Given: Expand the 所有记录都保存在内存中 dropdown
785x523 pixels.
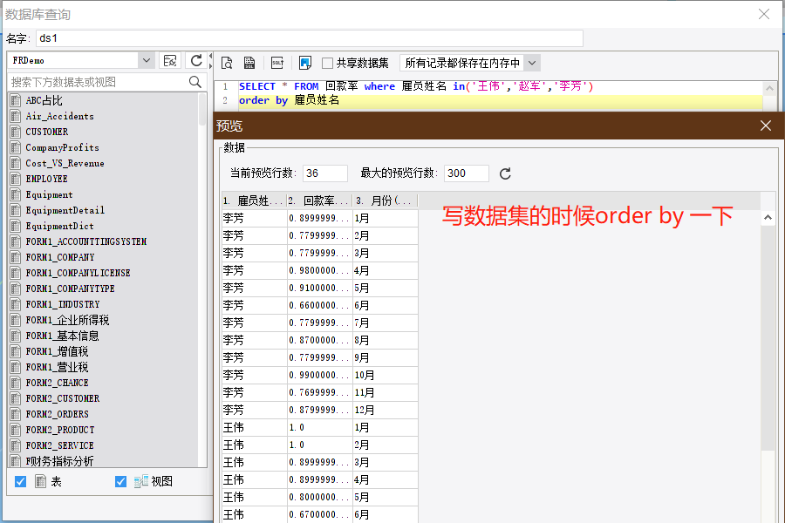Looking at the screenshot, I should click(x=532, y=63).
